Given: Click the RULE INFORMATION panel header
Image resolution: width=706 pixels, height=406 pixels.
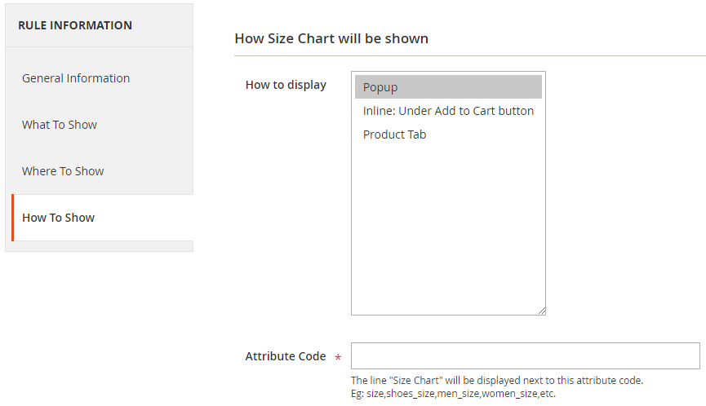Looking at the screenshot, I should [x=75, y=25].
